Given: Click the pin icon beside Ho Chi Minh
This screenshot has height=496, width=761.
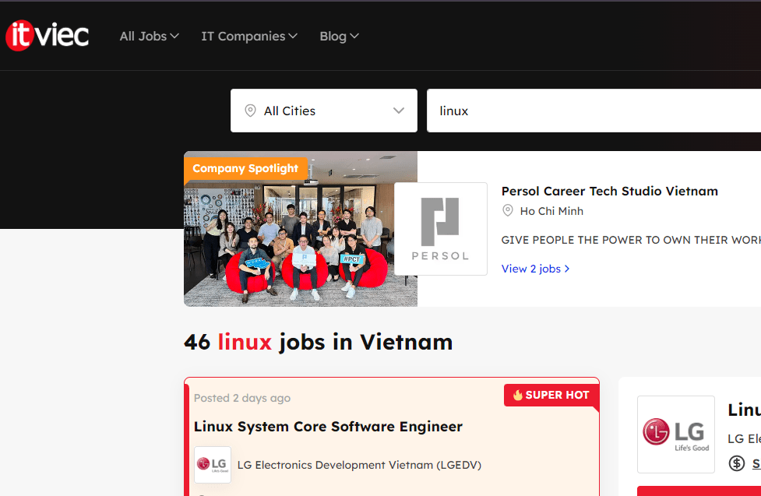Looking at the screenshot, I should [x=508, y=211].
